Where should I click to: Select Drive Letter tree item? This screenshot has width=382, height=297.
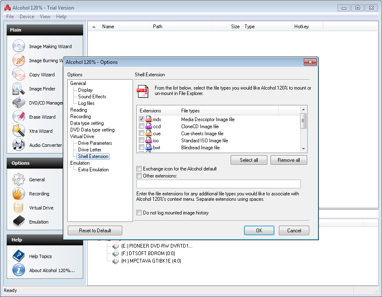click(x=90, y=150)
